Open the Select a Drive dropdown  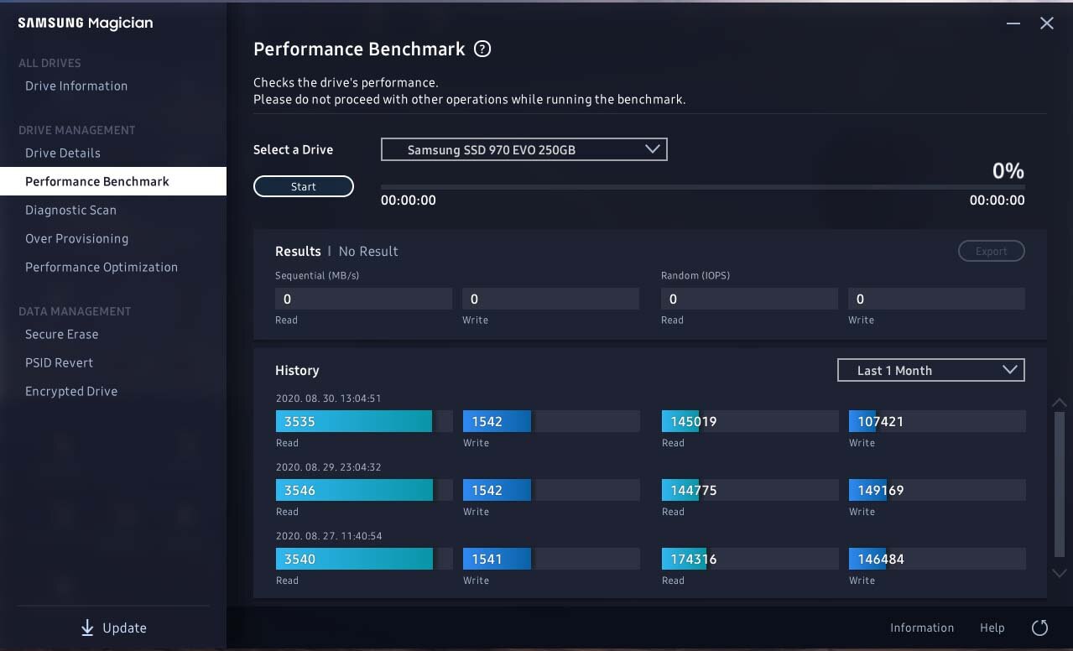pos(524,150)
